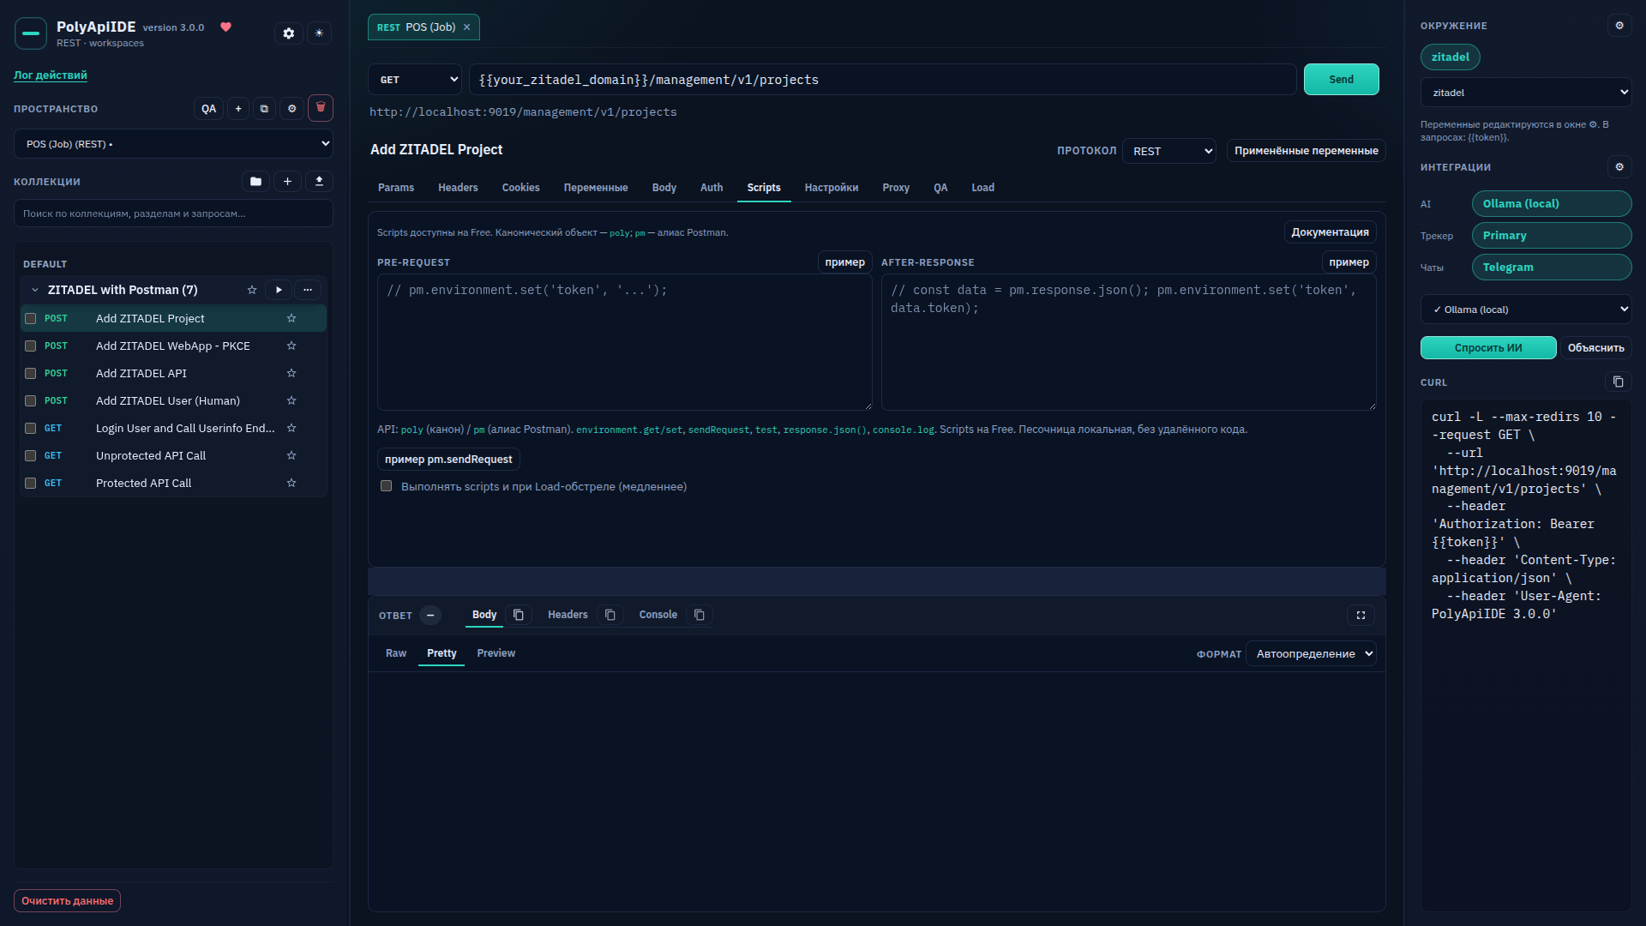Close the POS (Job) request tab
1646x926 pixels.
pos(466,27)
